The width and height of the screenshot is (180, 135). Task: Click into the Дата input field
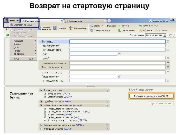click(93, 54)
